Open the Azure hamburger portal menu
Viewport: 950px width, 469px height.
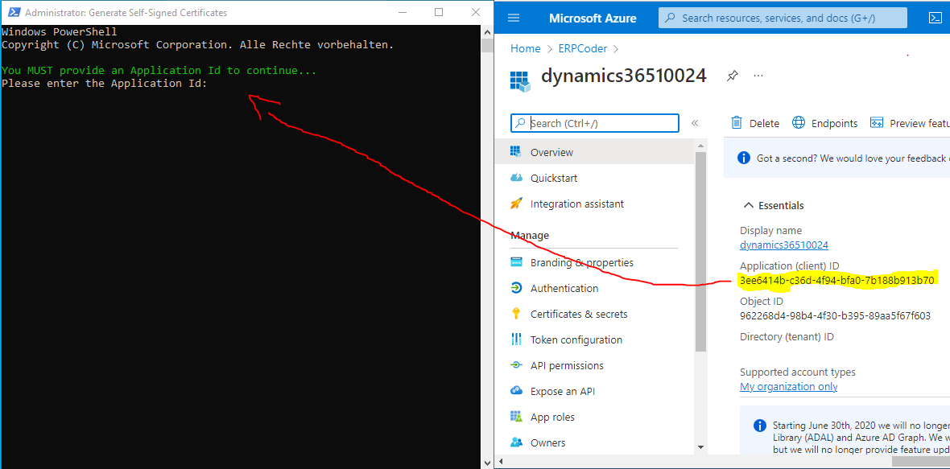click(514, 18)
